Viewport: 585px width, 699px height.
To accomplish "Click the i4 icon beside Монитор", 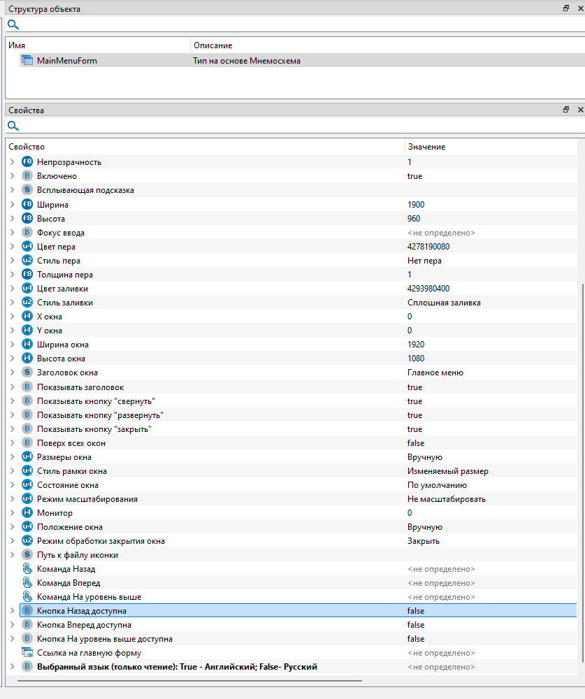I will click(27, 513).
